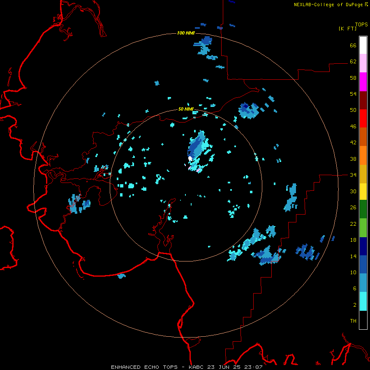Screen dimensions: 370x370
Task: Click the "100 NMI" range ring label
Action: click(186, 33)
